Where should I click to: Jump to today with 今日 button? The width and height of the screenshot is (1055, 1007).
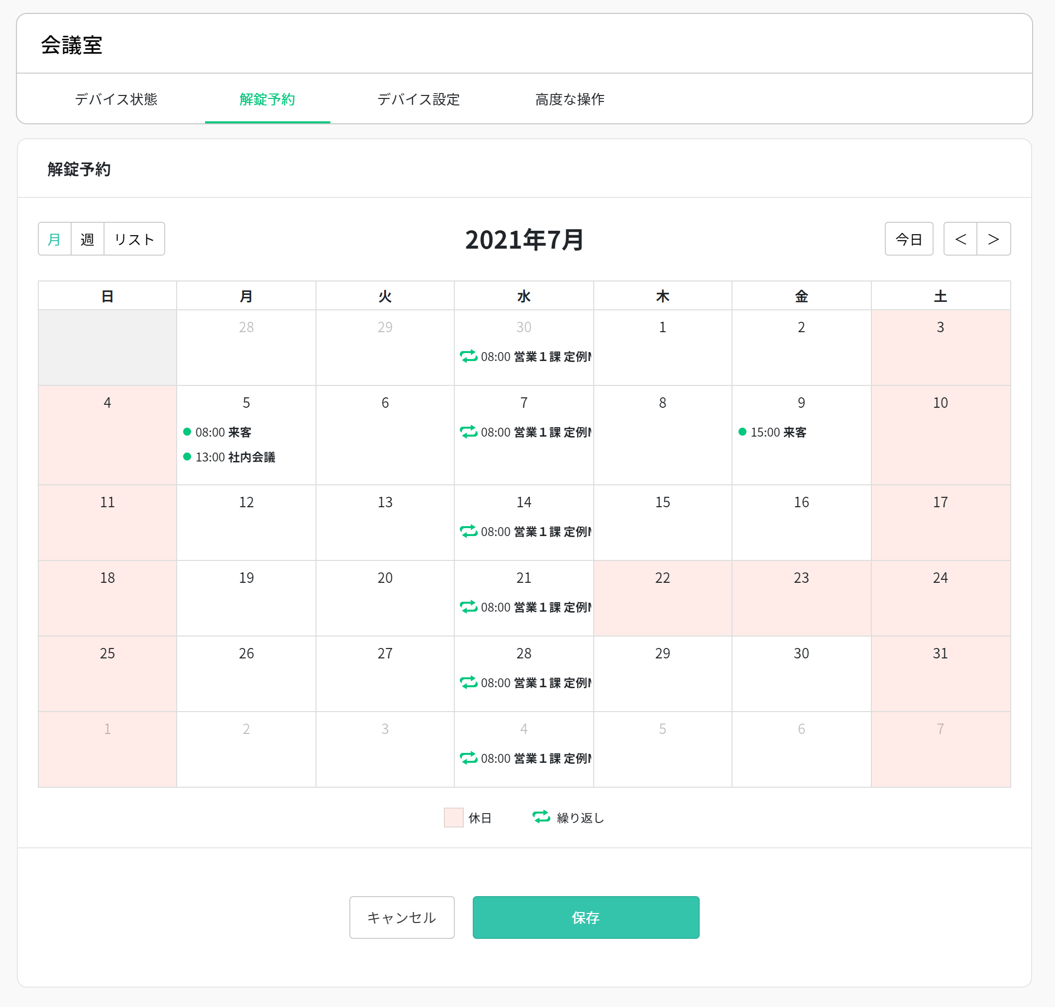pos(908,239)
